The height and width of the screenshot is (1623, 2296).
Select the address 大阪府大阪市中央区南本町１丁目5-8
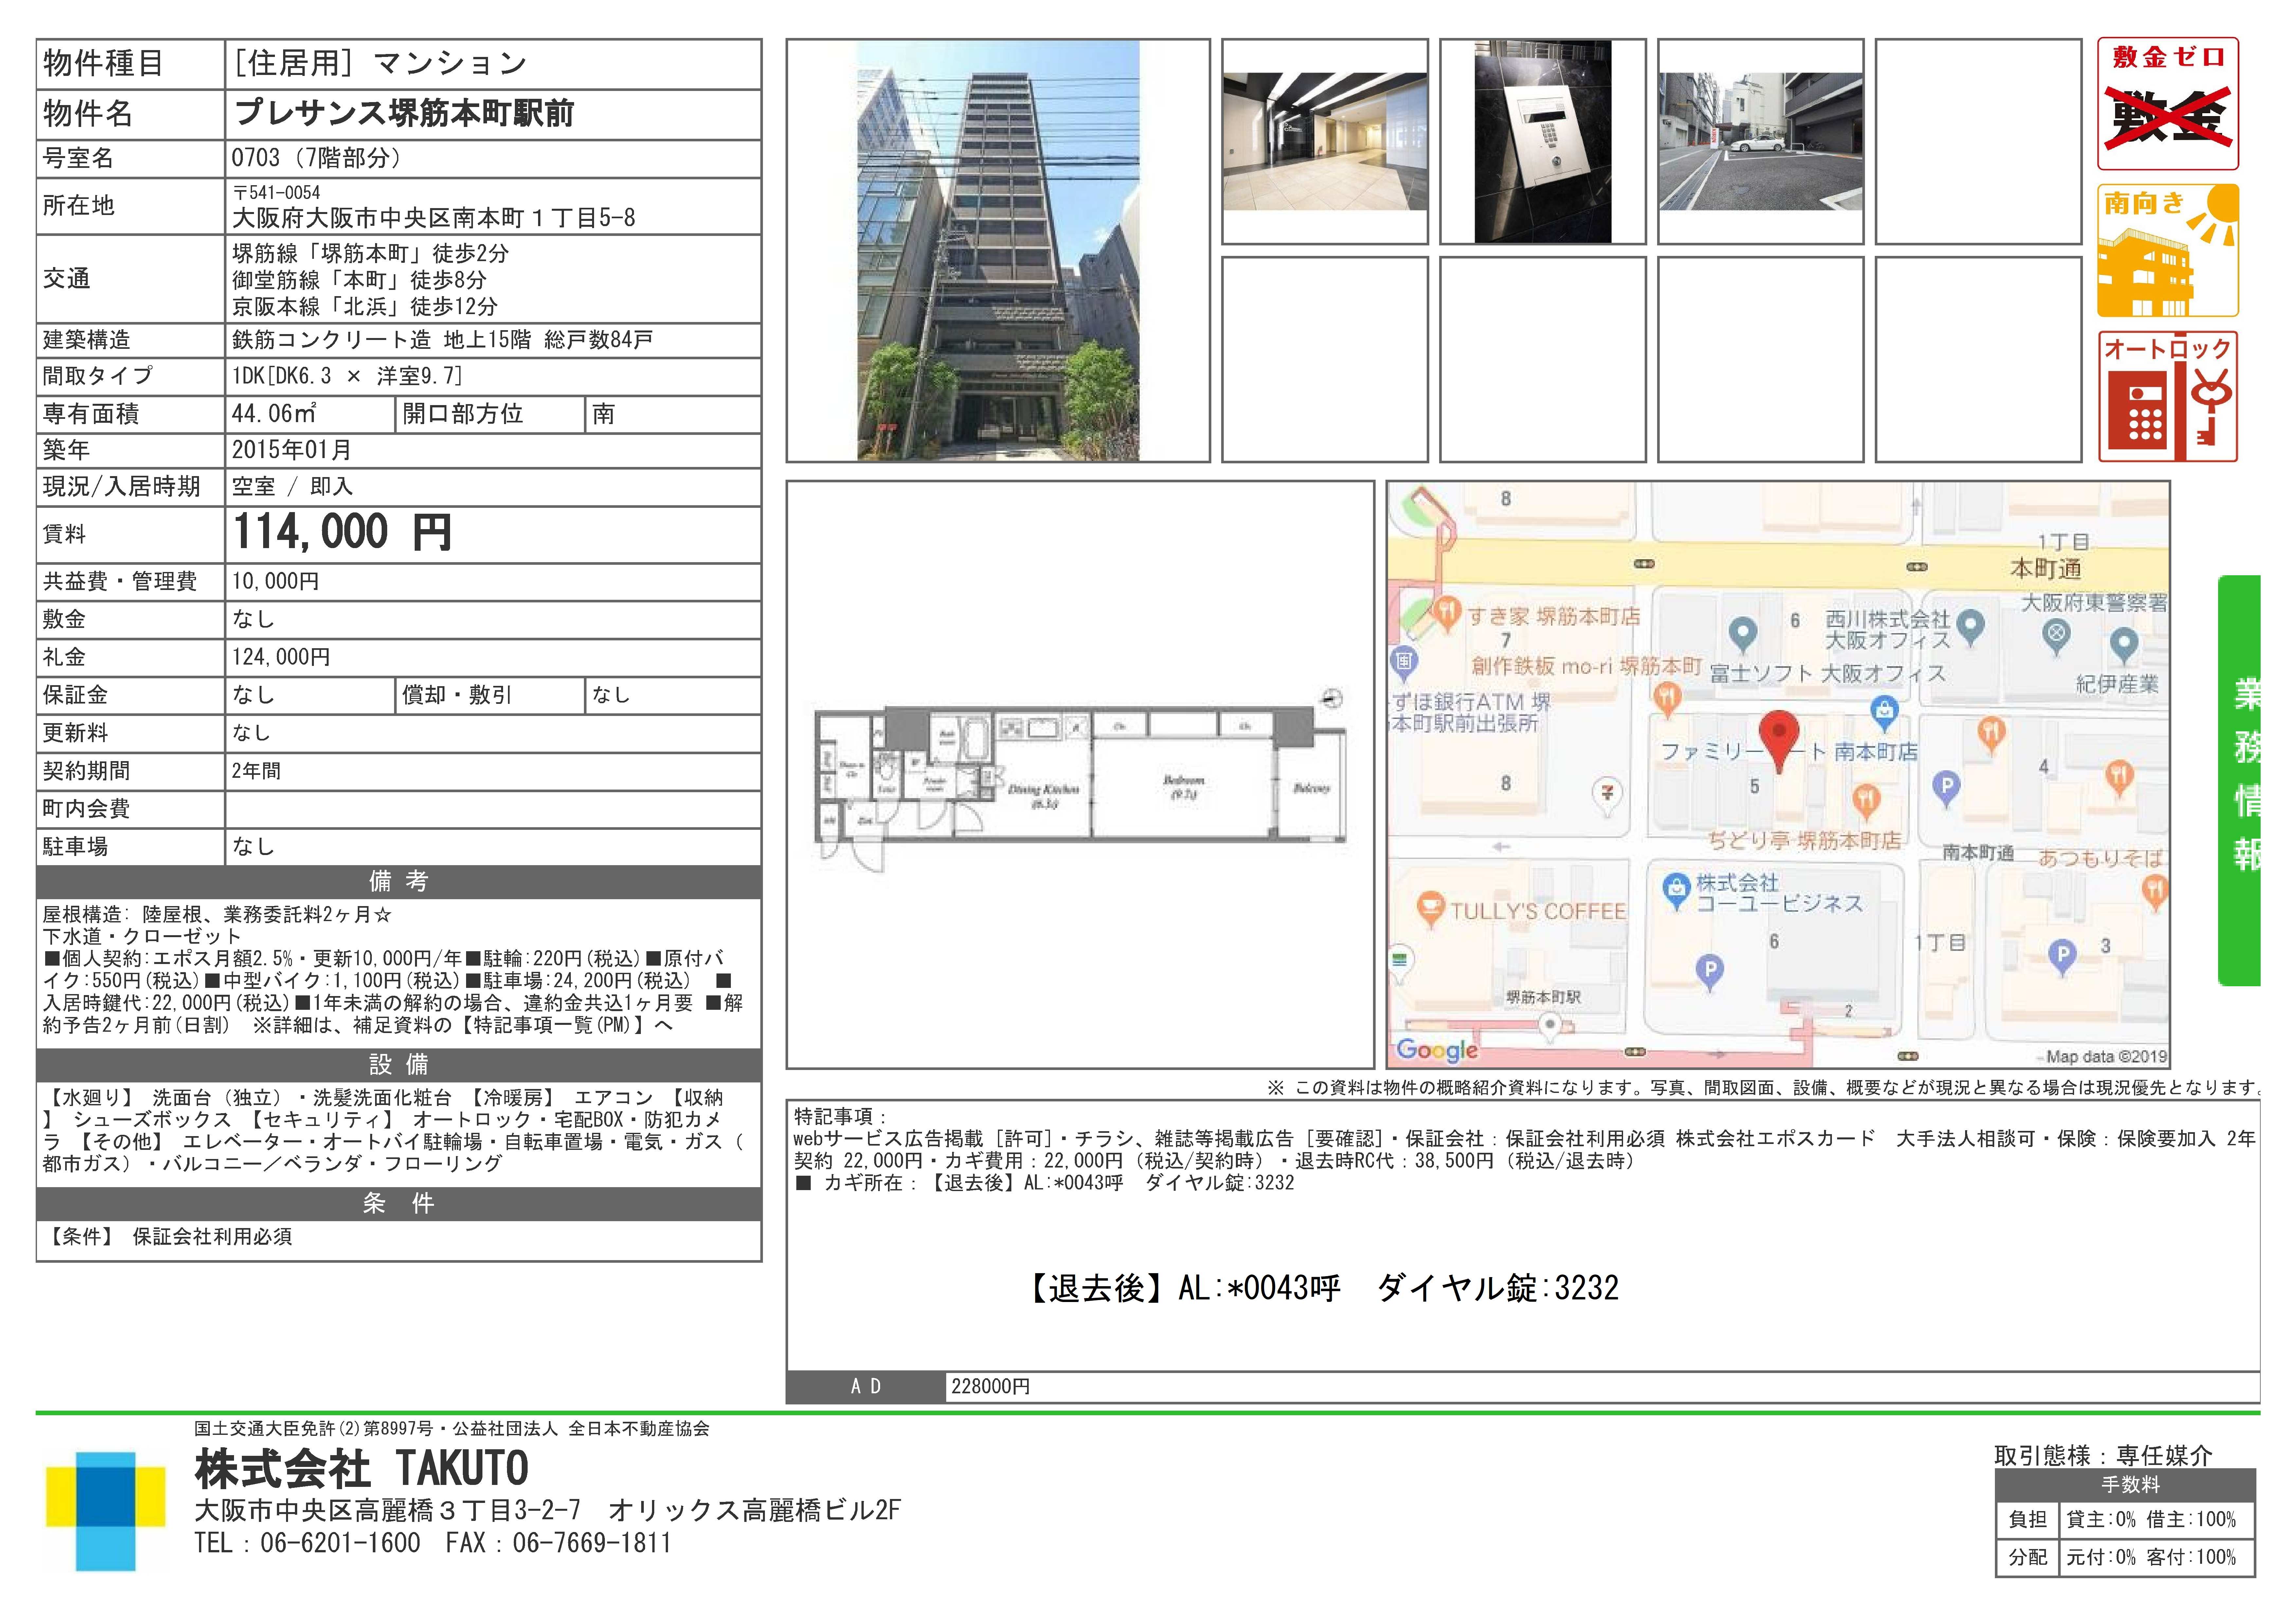pyautogui.click(x=434, y=218)
